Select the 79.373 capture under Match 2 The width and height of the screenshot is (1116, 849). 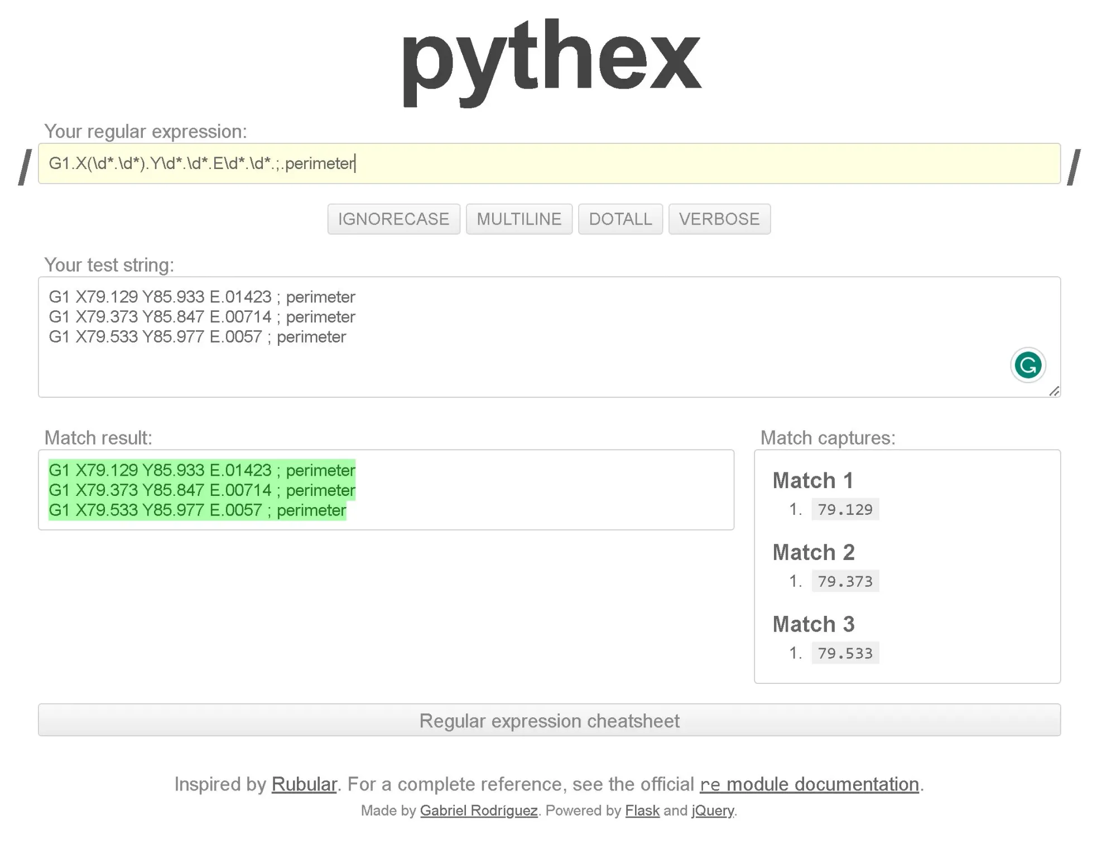pyautogui.click(x=844, y=581)
